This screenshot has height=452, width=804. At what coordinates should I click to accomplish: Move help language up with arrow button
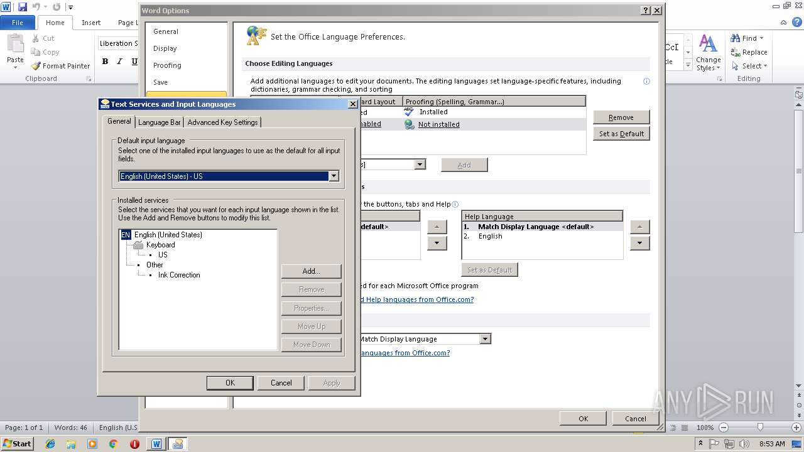click(639, 227)
